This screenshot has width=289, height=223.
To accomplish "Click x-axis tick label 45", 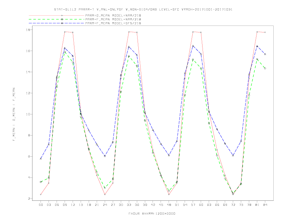I will [161, 205].
